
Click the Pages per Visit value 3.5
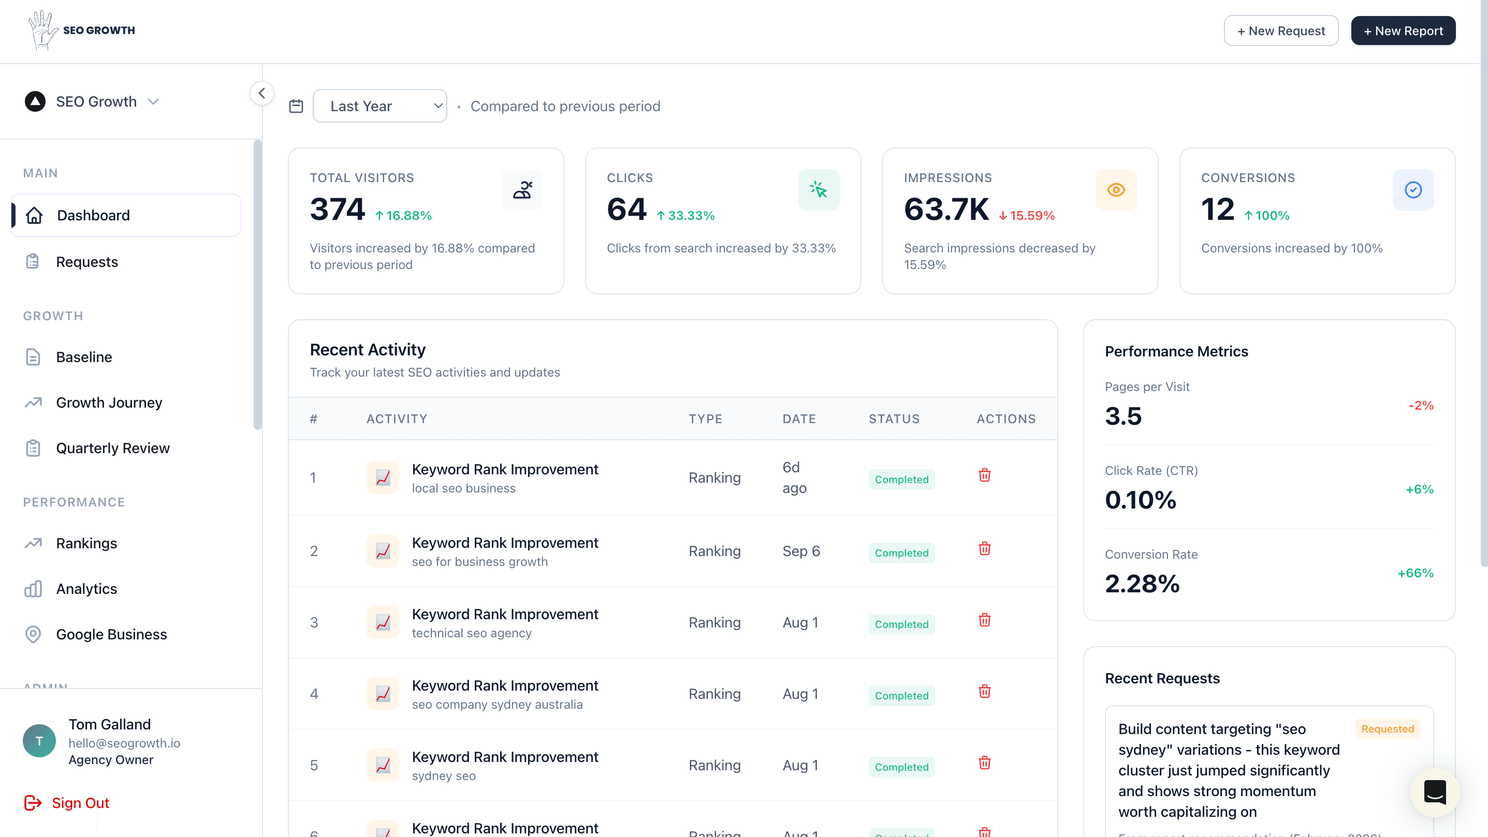point(1123,416)
